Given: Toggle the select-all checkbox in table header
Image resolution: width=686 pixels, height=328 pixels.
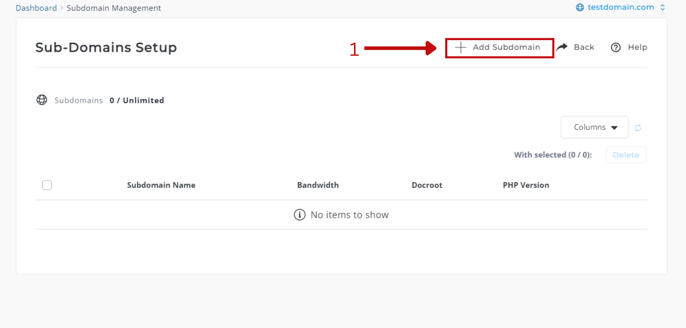Looking at the screenshot, I should 47,185.
